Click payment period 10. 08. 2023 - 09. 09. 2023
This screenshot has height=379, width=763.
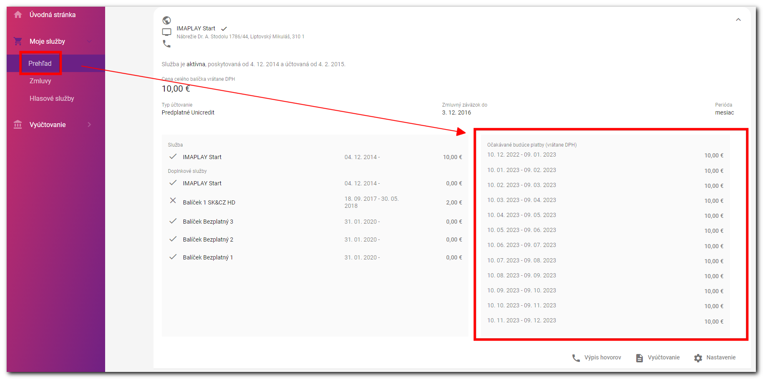tap(521, 275)
